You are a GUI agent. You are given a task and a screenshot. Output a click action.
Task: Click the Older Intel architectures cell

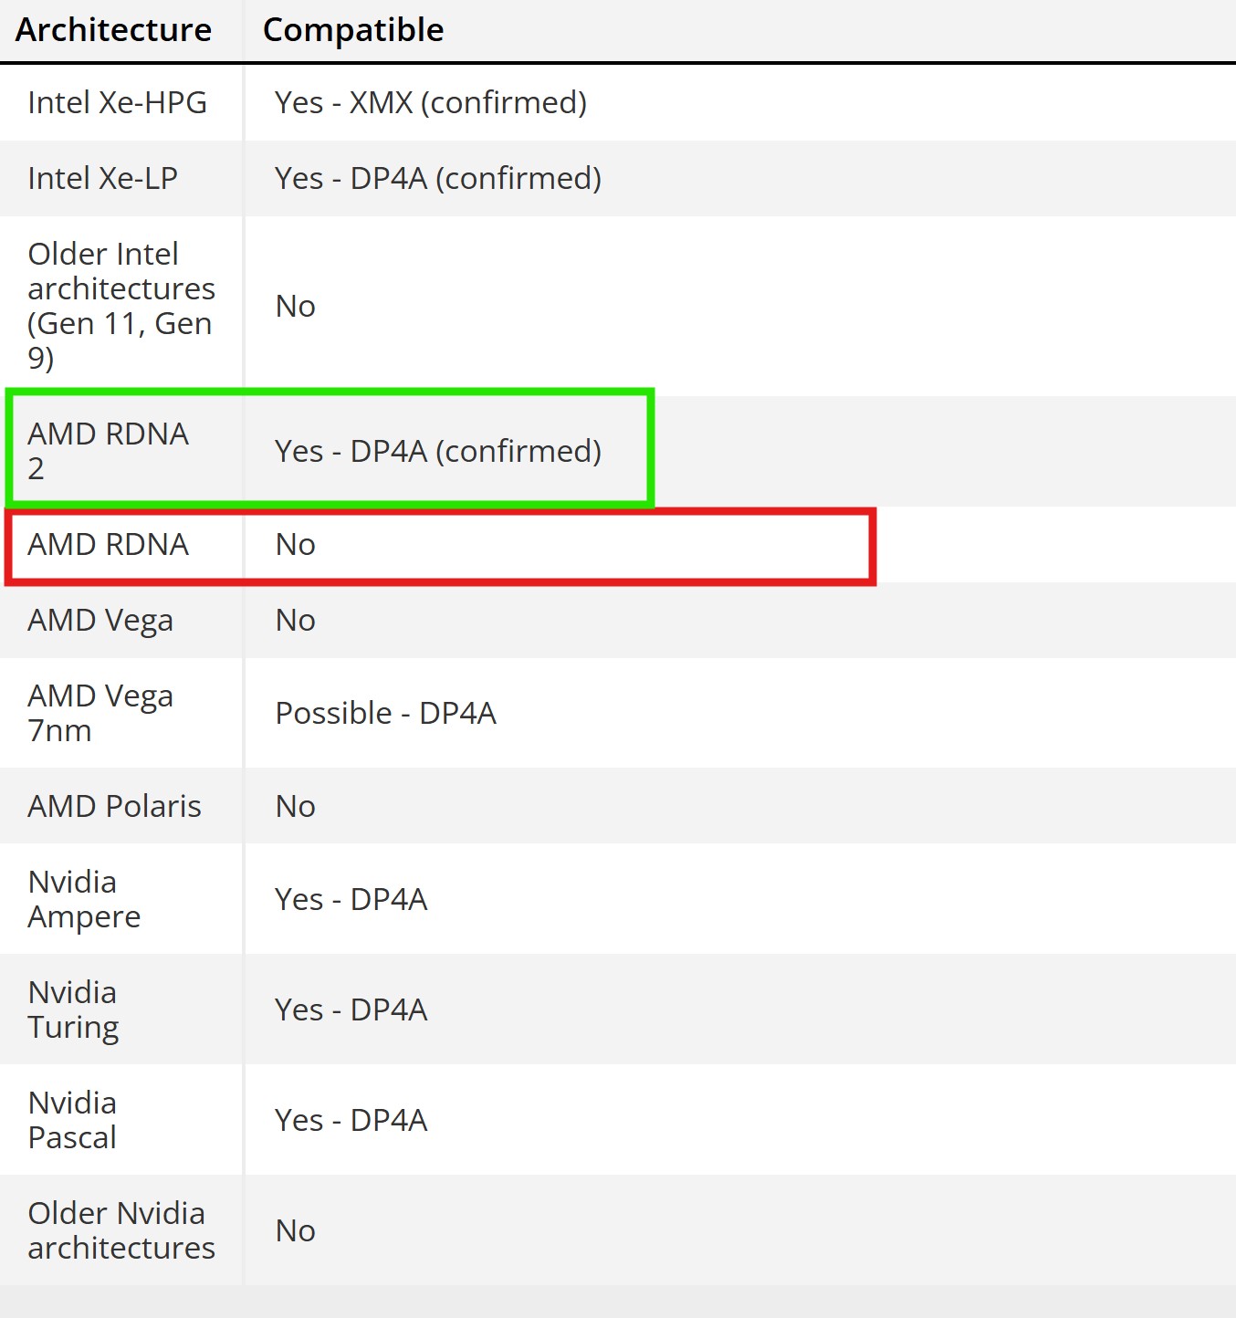tap(120, 306)
